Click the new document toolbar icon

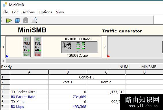[34, 20]
